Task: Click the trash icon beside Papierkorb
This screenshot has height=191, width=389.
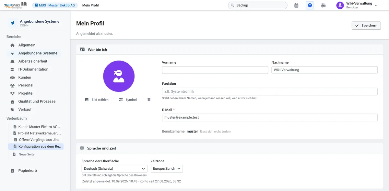Action: (12, 171)
